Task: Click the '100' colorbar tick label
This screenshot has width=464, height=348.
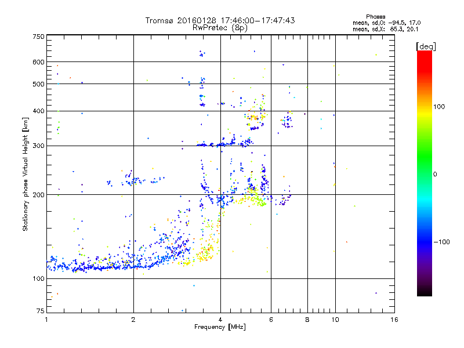Action: pyautogui.click(x=439, y=107)
